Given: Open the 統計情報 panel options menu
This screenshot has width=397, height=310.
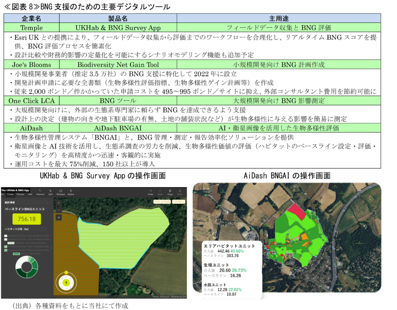Looking at the screenshot, I should 47,203.
